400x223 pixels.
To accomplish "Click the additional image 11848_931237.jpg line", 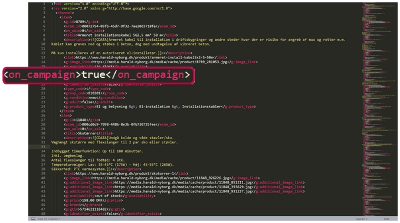I will pyautogui.click(x=184, y=191).
